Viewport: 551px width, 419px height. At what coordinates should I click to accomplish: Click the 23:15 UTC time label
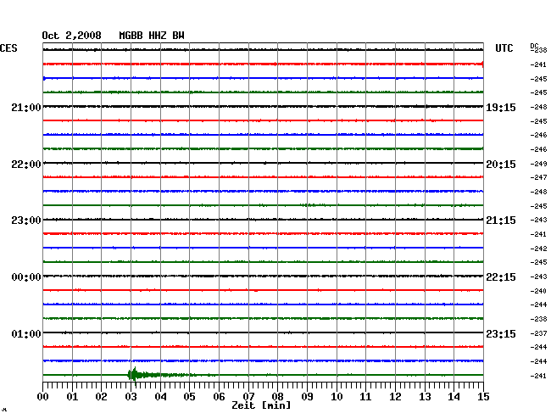[501, 333]
